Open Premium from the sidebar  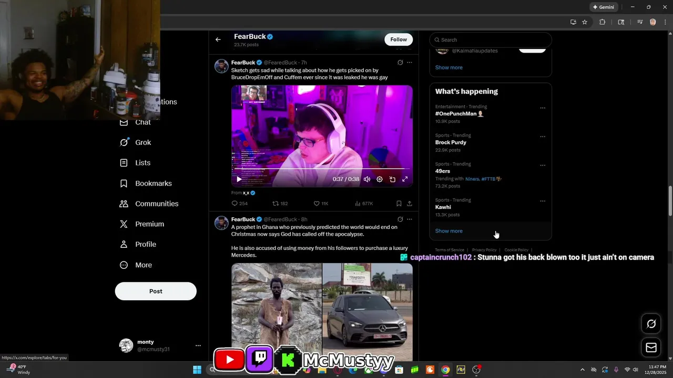[x=142, y=224]
